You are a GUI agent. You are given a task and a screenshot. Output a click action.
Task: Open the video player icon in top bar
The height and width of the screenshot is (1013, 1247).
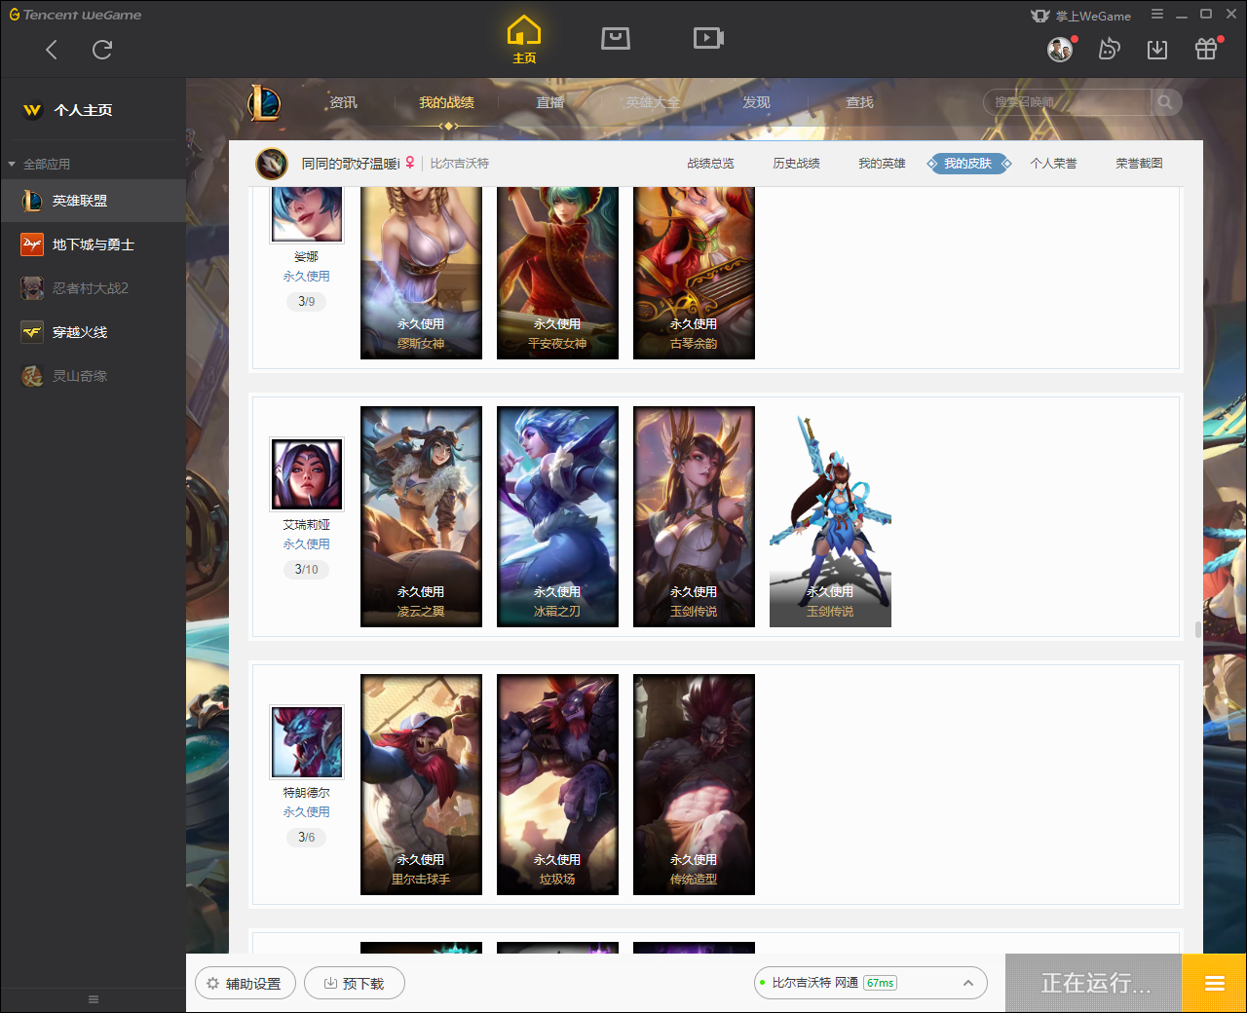708,38
